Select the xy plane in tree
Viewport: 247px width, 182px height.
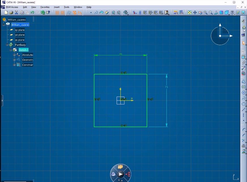20,30
